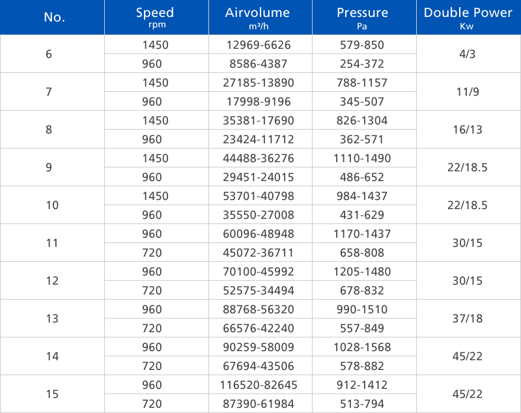This screenshot has width=521, height=413.
Task: Select pressure value 1170-1437
Action: pos(362,234)
